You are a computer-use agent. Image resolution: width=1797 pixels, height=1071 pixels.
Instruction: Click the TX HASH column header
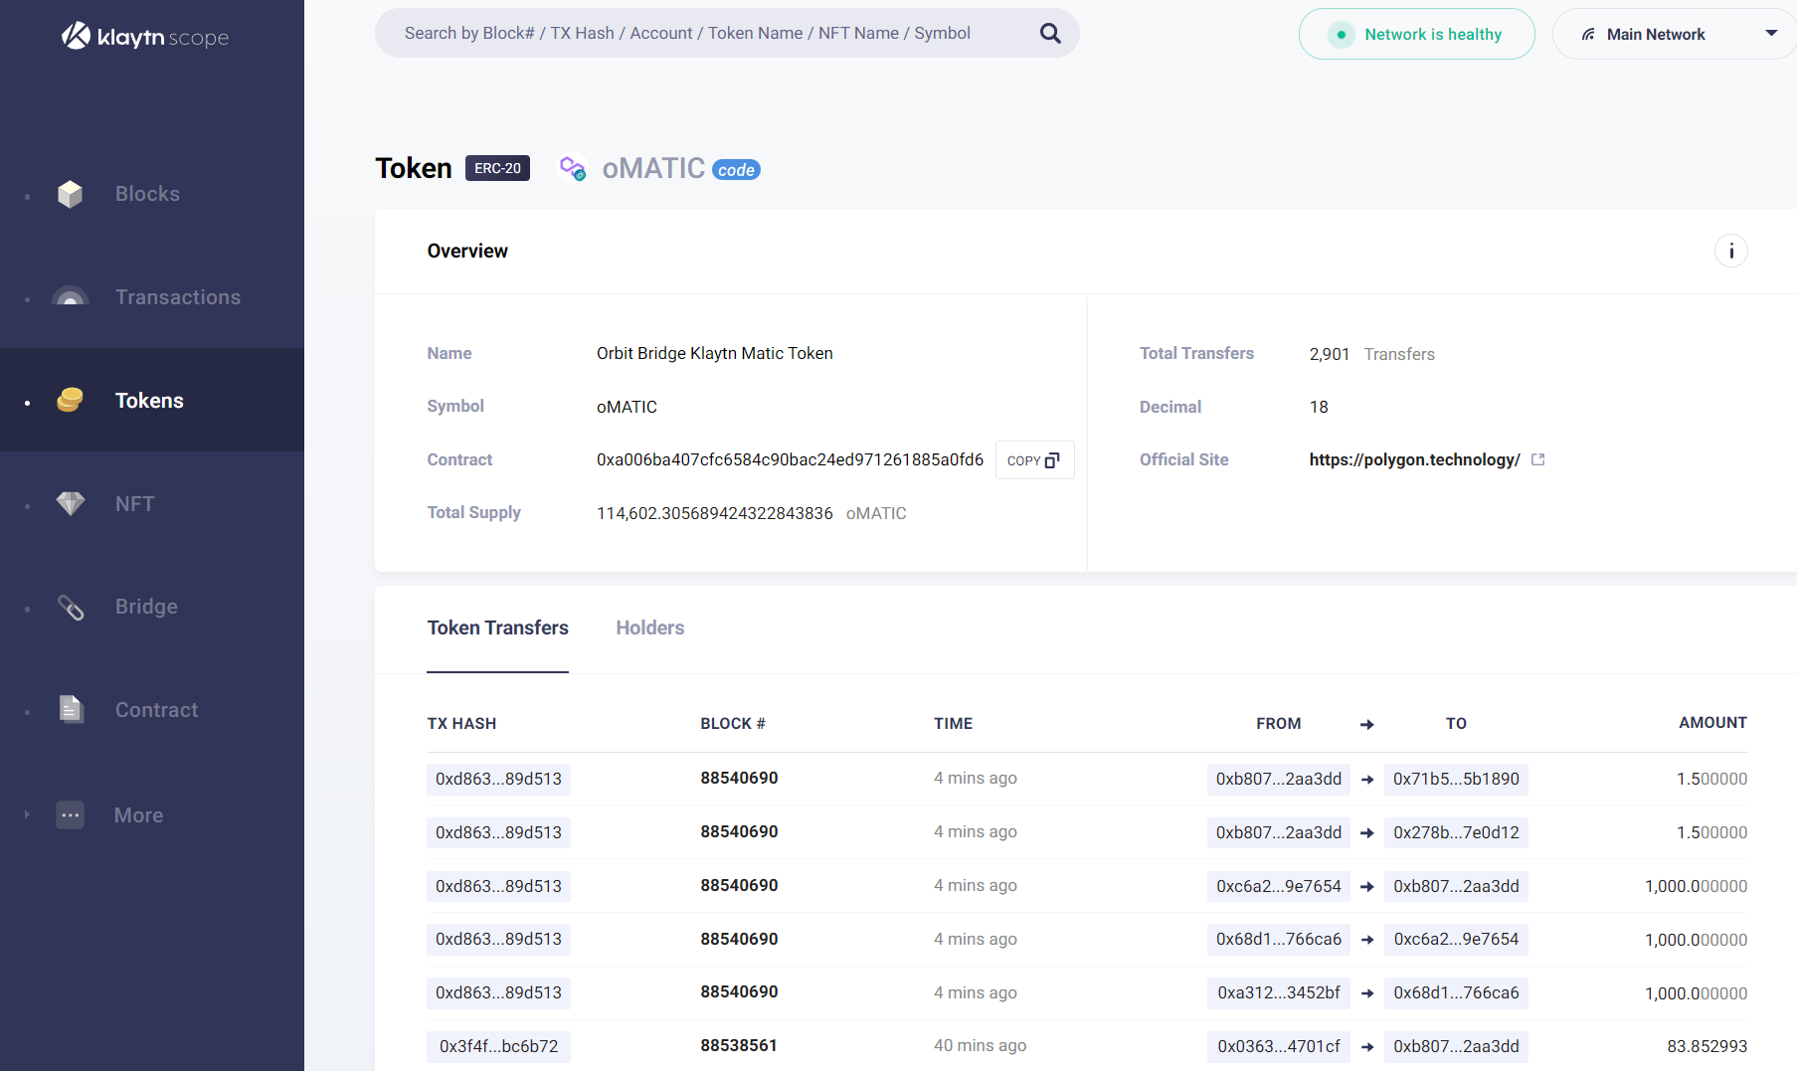pyautogui.click(x=461, y=723)
